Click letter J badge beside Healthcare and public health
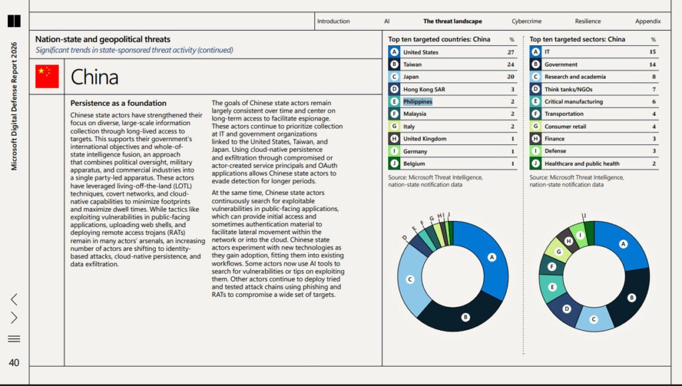The image size is (682, 386). (x=536, y=164)
